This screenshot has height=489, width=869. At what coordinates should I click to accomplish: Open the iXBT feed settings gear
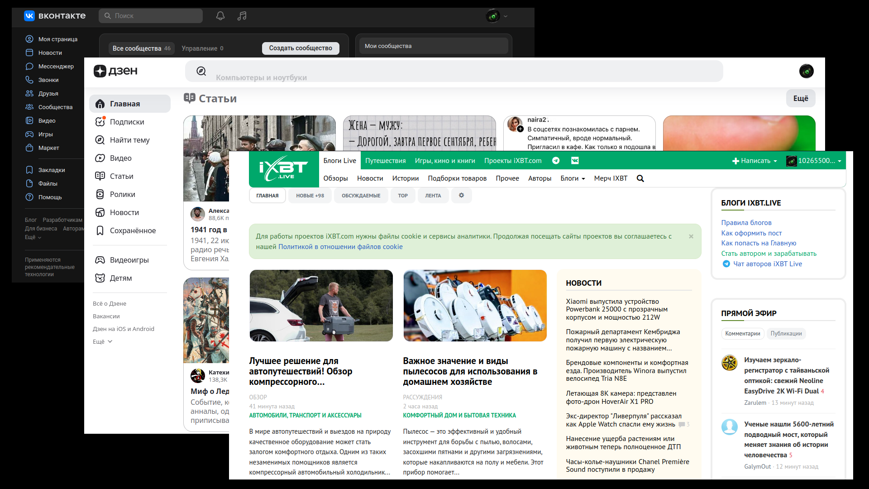tap(461, 196)
